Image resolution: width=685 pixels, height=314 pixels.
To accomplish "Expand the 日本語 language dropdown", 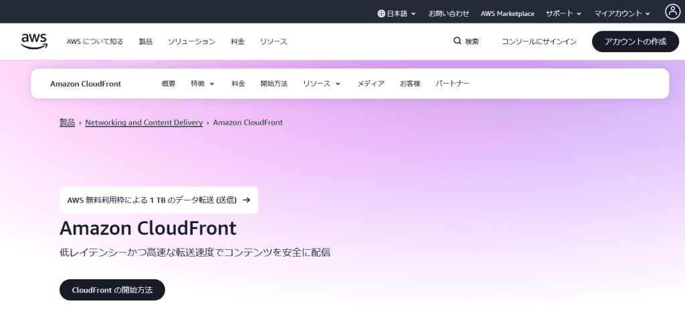I will (397, 13).
